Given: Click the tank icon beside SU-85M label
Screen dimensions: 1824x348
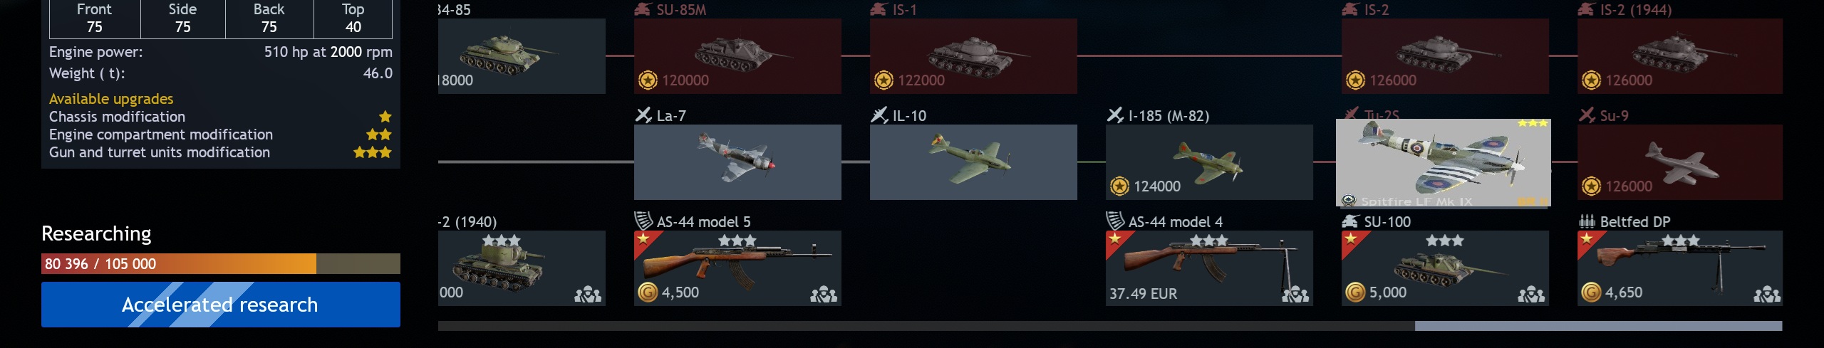Looking at the screenshot, I should point(643,9).
